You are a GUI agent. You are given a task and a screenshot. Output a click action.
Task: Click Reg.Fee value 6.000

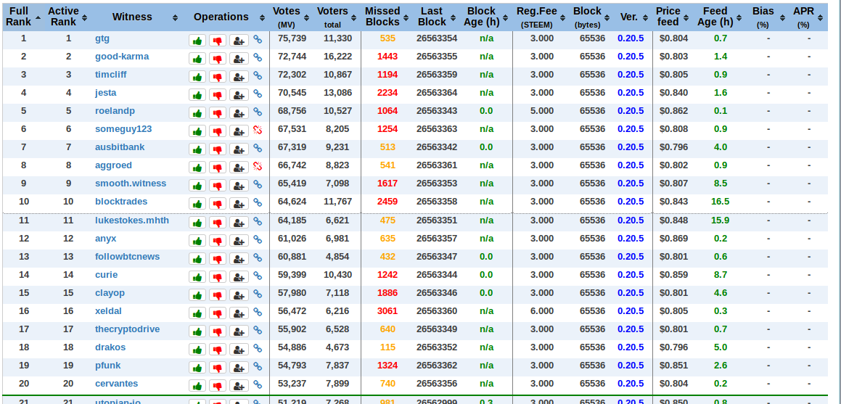542,310
